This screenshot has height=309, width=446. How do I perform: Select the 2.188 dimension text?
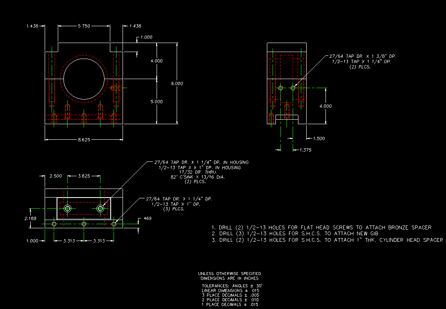pos(30,218)
